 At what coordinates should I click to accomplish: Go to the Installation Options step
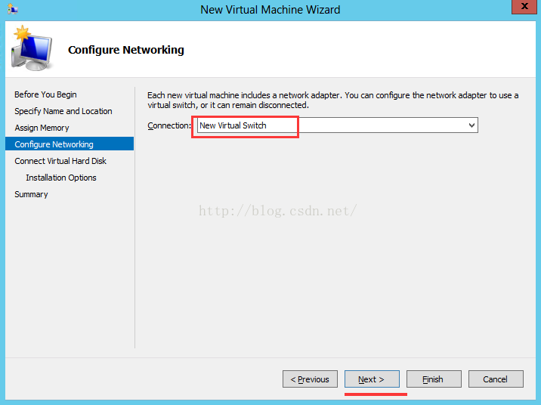point(61,178)
